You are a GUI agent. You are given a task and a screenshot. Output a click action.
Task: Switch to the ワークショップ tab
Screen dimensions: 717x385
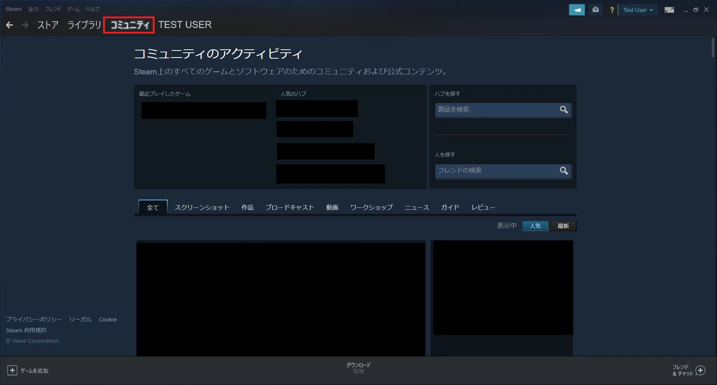(372, 207)
